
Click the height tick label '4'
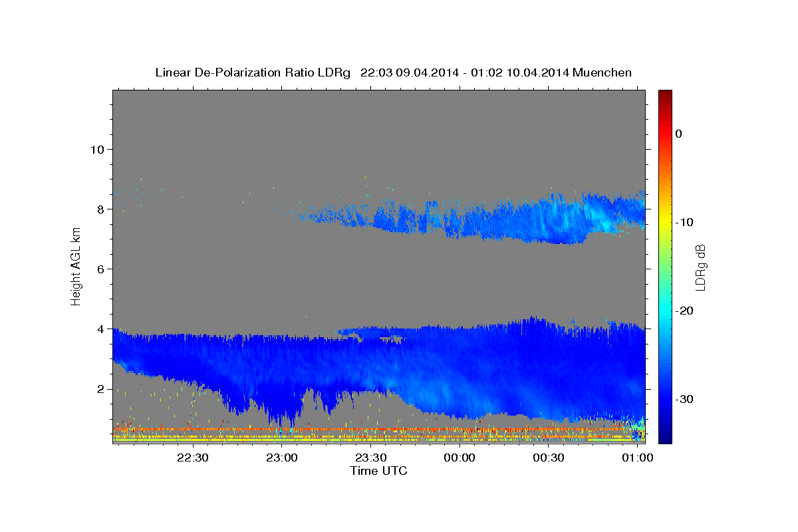100,329
